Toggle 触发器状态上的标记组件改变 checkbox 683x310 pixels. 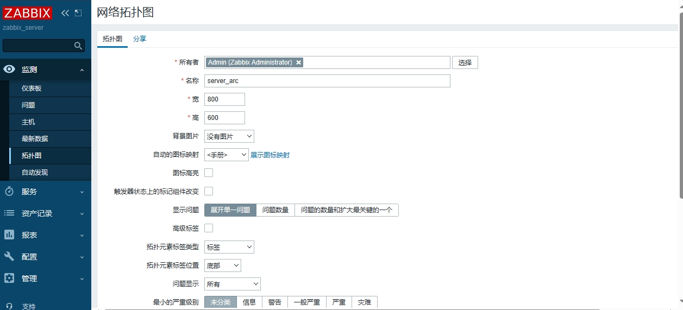pos(209,191)
